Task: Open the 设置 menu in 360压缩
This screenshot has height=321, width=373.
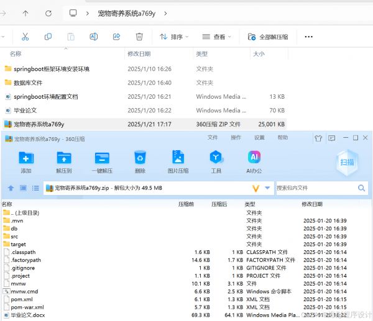Action: [x=259, y=138]
